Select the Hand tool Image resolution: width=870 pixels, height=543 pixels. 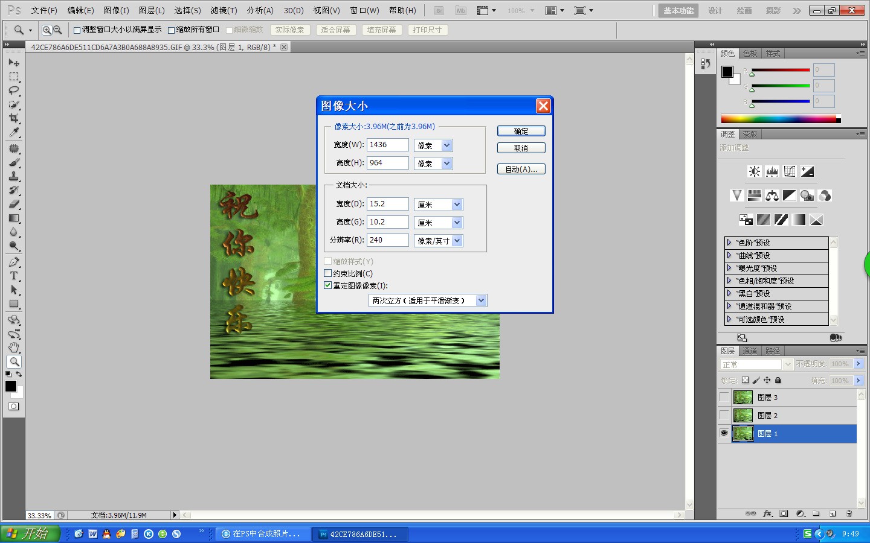[x=14, y=348]
